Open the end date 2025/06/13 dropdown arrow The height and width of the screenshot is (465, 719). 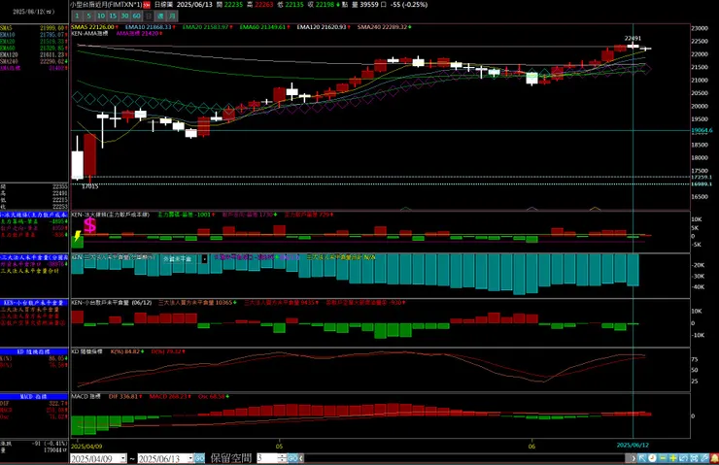click(x=190, y=458)
